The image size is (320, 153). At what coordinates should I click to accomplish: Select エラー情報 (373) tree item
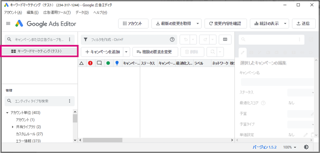point(28,141)
